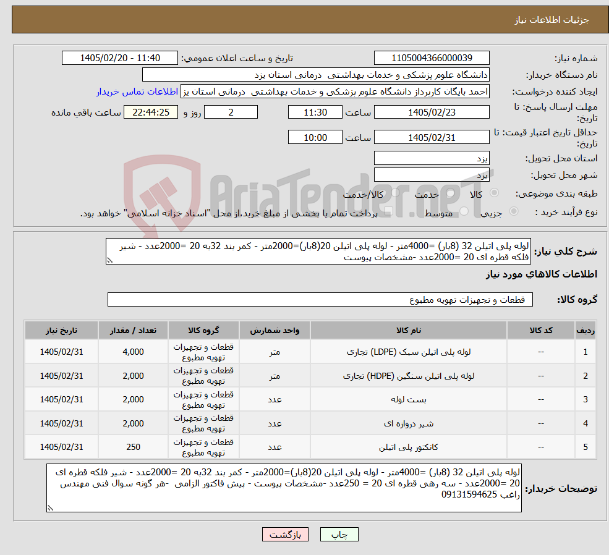Click the واحد شمارش column header
609x555 pixels.
coord(275,330)
